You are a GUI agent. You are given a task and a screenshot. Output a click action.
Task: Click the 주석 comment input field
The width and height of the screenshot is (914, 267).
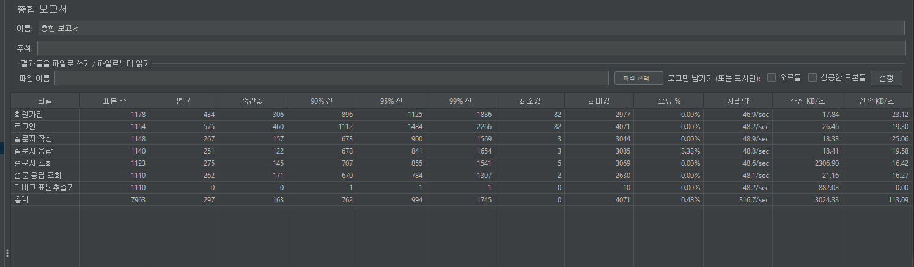click(471, 48)
